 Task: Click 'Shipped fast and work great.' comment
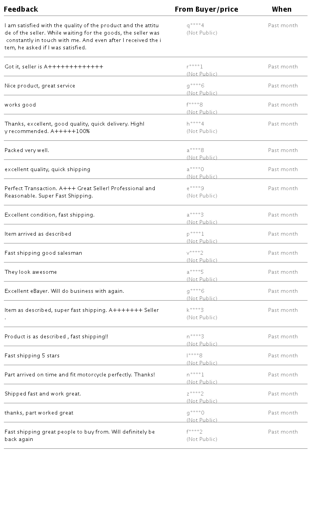(43, 394)
